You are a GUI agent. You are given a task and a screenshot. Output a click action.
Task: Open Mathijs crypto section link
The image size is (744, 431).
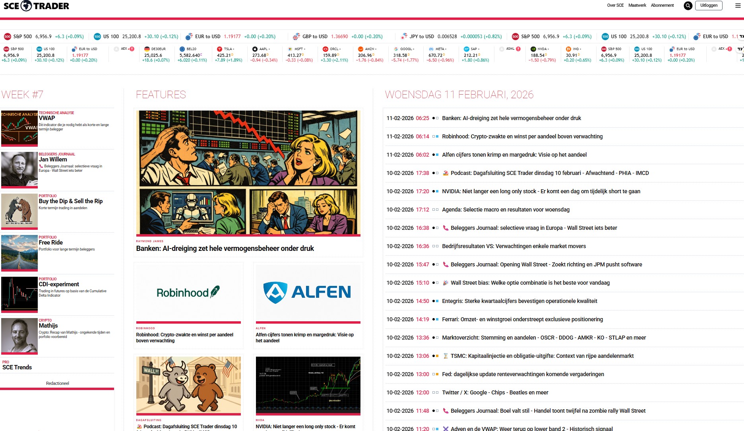click(48, 326)
